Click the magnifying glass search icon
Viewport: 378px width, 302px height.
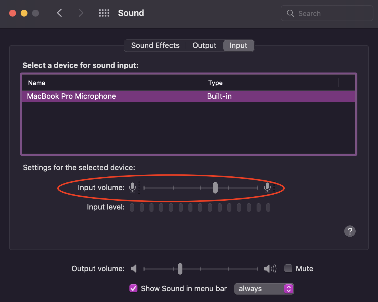click(290, 13)
